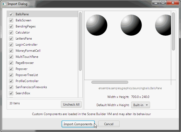181x132 pixels.
Task: Toggle the Popover checkbox
Action: tap(11, 69)
